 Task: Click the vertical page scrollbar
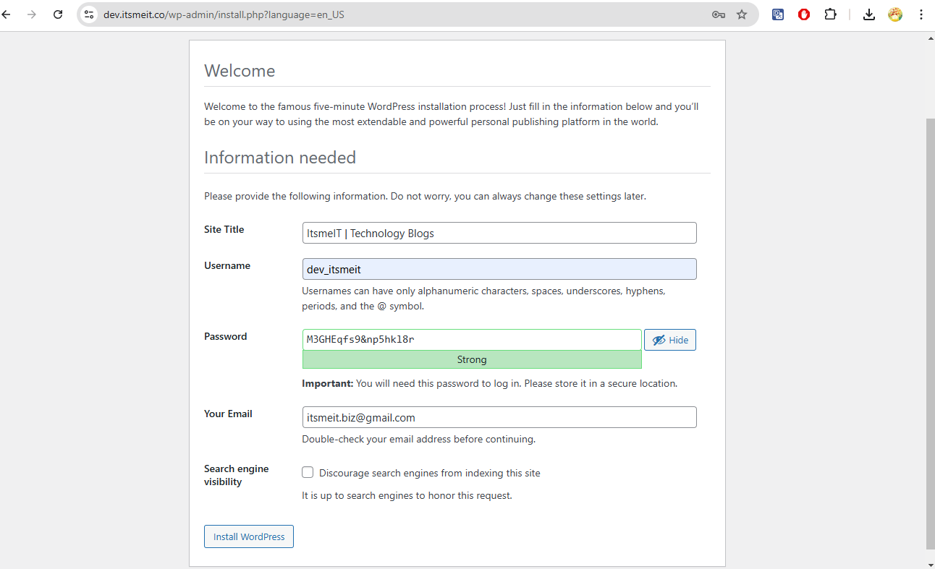pos(930,289)
